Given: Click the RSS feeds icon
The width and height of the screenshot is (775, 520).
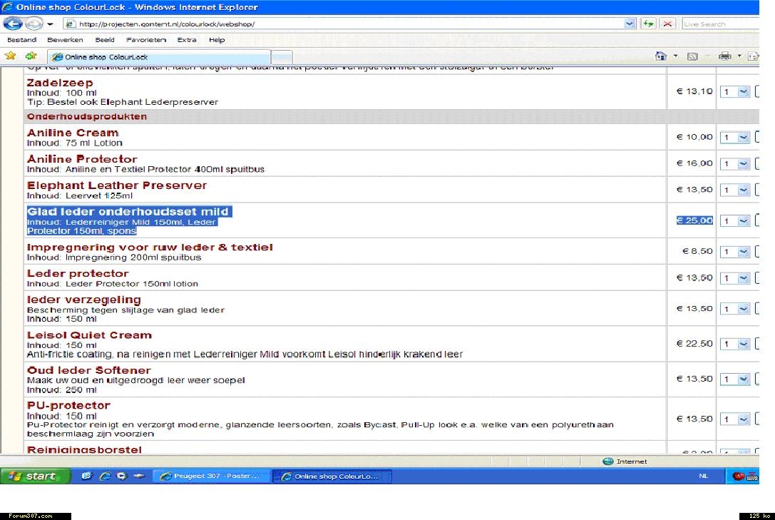Looking at the screenshot, I should [x=692, y=56].
